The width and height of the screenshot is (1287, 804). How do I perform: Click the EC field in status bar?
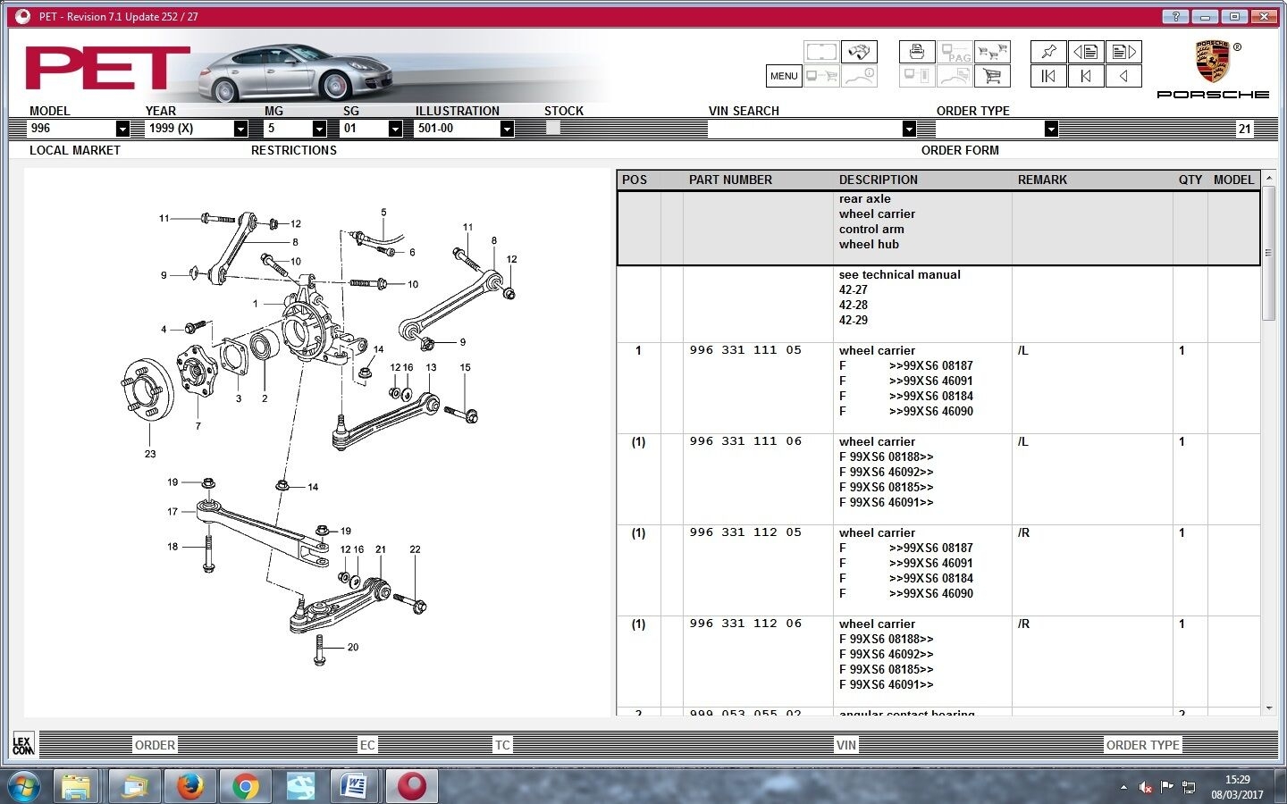[x=367, y=745]
